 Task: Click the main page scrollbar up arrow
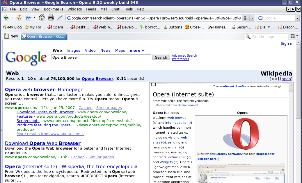298,43
